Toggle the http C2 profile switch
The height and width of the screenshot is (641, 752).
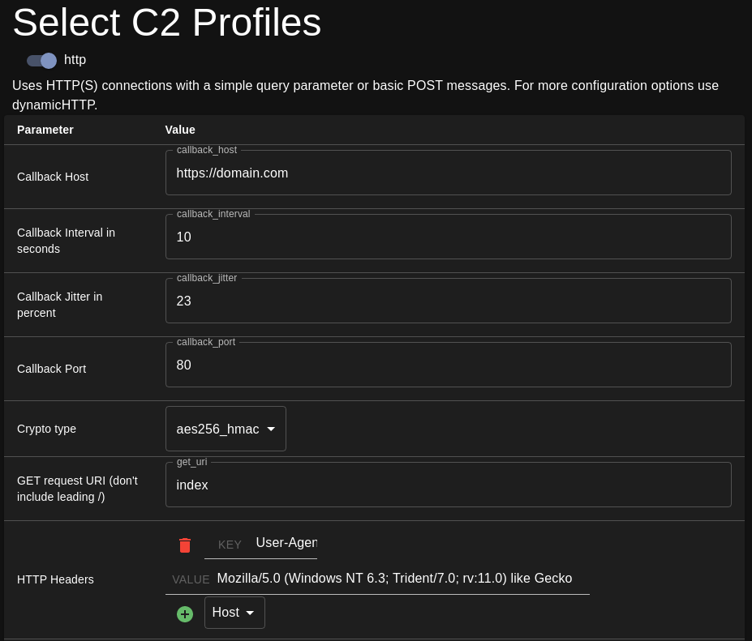[x=41, y=61]
